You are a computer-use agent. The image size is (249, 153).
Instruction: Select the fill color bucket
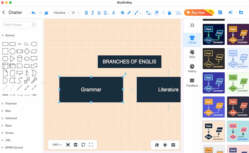pyautogui.click(x=122, y=13)
